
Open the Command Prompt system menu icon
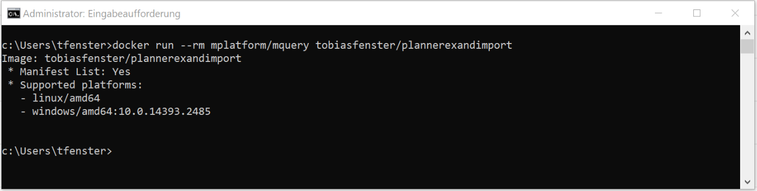tap(13, 14)
